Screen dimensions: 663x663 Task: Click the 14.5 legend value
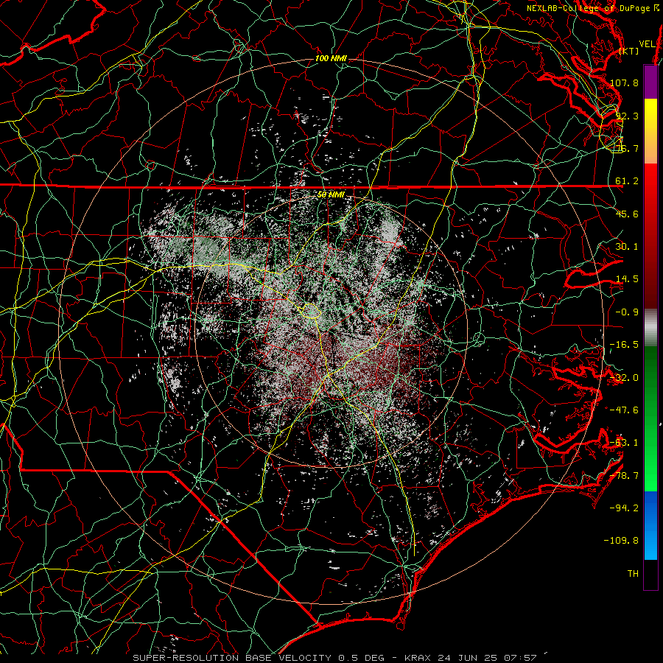[x=627, y=279]
